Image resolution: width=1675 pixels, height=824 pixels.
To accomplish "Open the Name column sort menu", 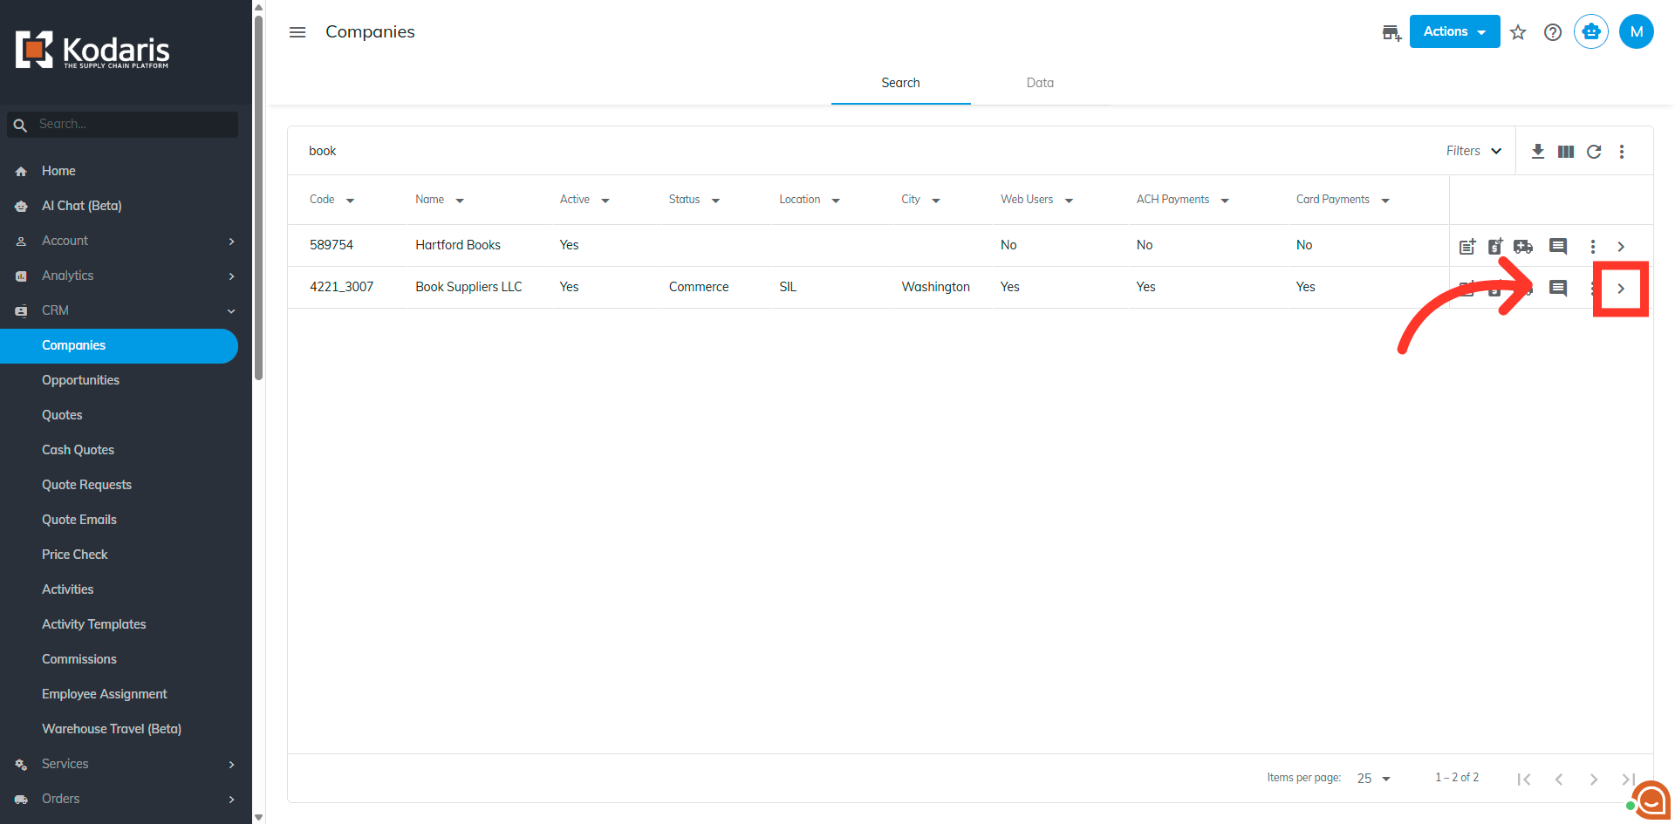I will (460, 201).
